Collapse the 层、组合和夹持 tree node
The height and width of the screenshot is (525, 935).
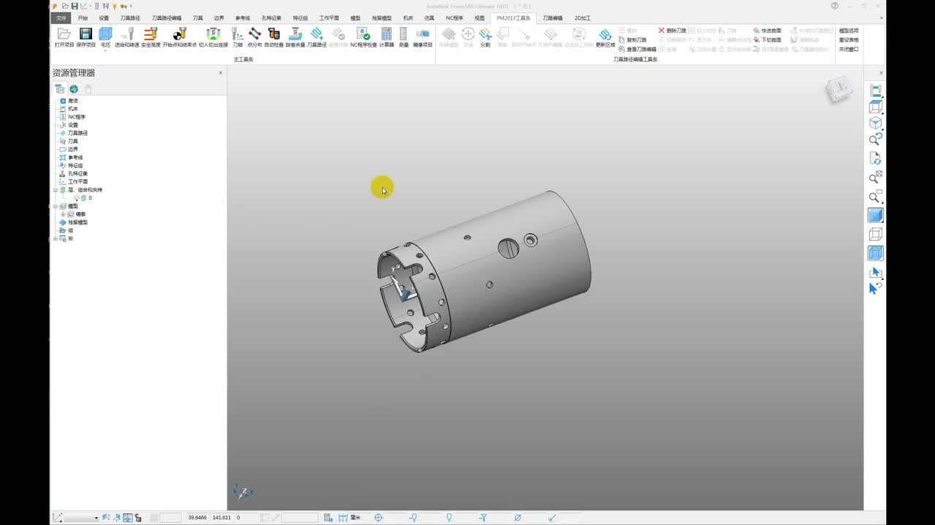coord(56,190)
